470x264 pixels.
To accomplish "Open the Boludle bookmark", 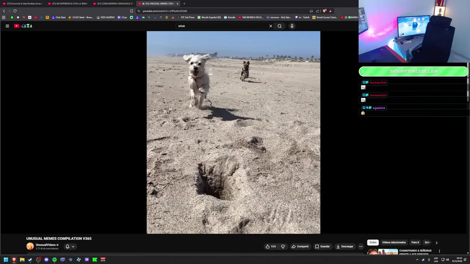I will (x=229, y=17).
